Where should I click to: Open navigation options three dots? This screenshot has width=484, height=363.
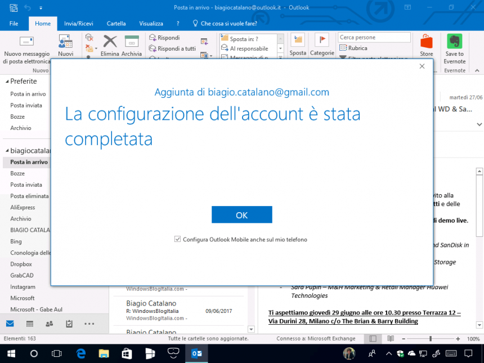[x=89, y=324]
